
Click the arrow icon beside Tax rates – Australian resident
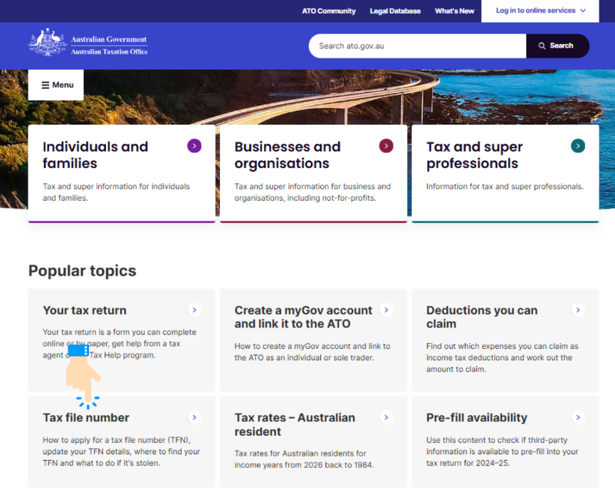pyautogui.click(x=386, y=417)
